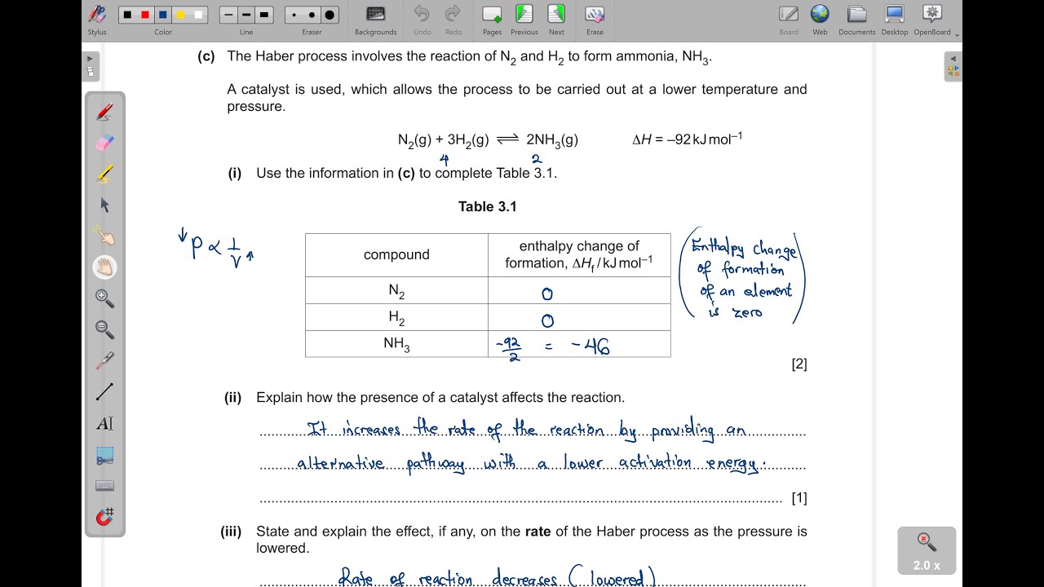Show the virtual keyboard
1044x587 pixels.
tap(104, 486)
